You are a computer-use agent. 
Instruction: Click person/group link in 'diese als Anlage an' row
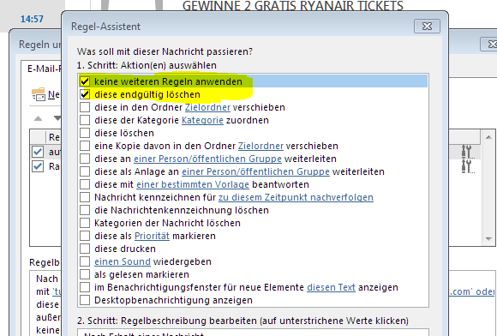[255, 171]
